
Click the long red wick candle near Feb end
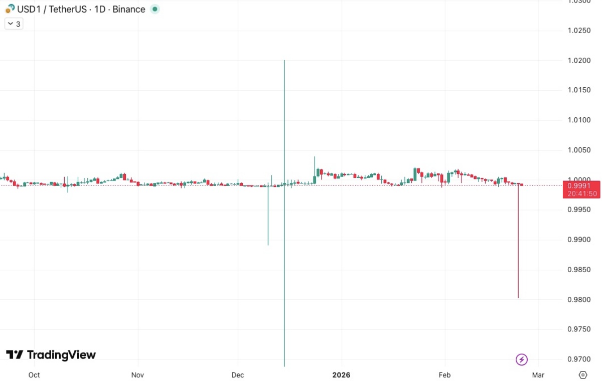pos(518,241)
